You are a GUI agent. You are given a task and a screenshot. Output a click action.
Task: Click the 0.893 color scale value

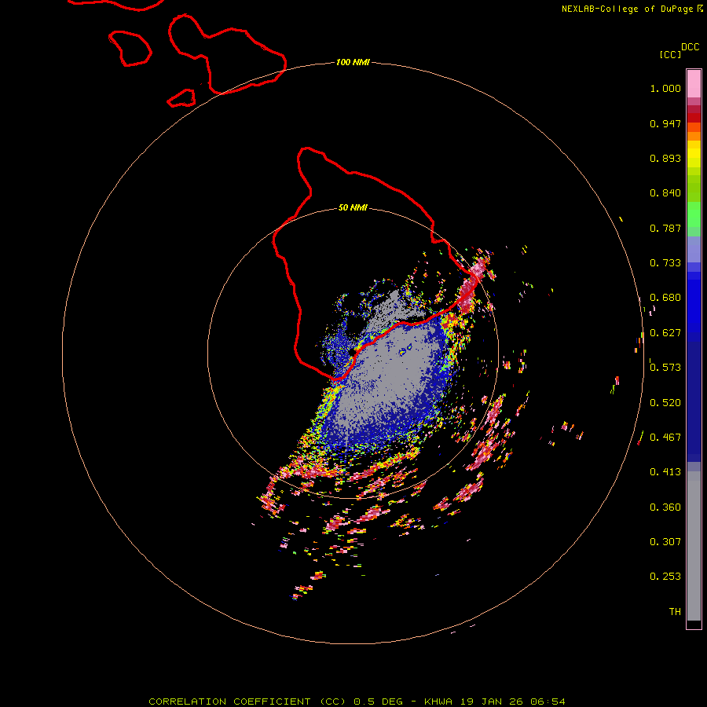pyautogui.click(x=665, y=158)
